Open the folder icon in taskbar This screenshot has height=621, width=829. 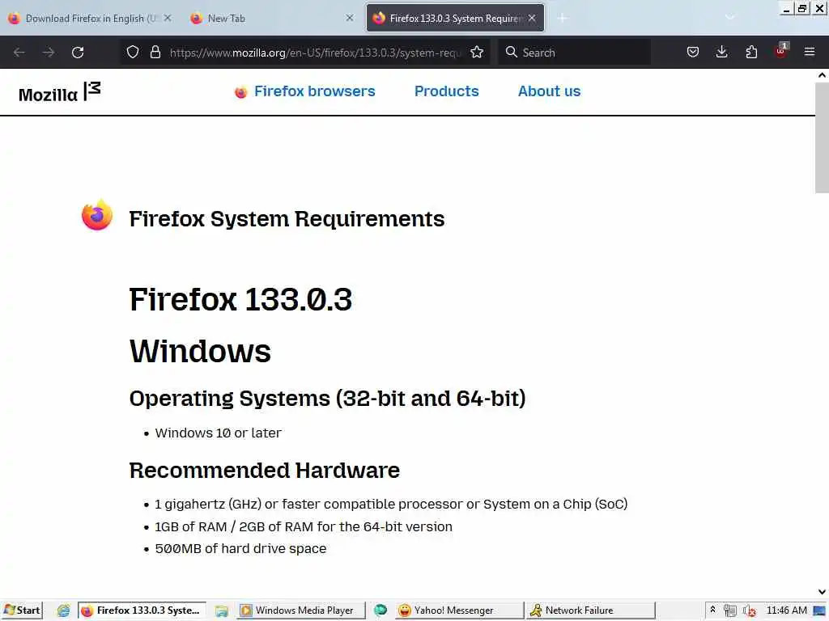coord(221,610)
